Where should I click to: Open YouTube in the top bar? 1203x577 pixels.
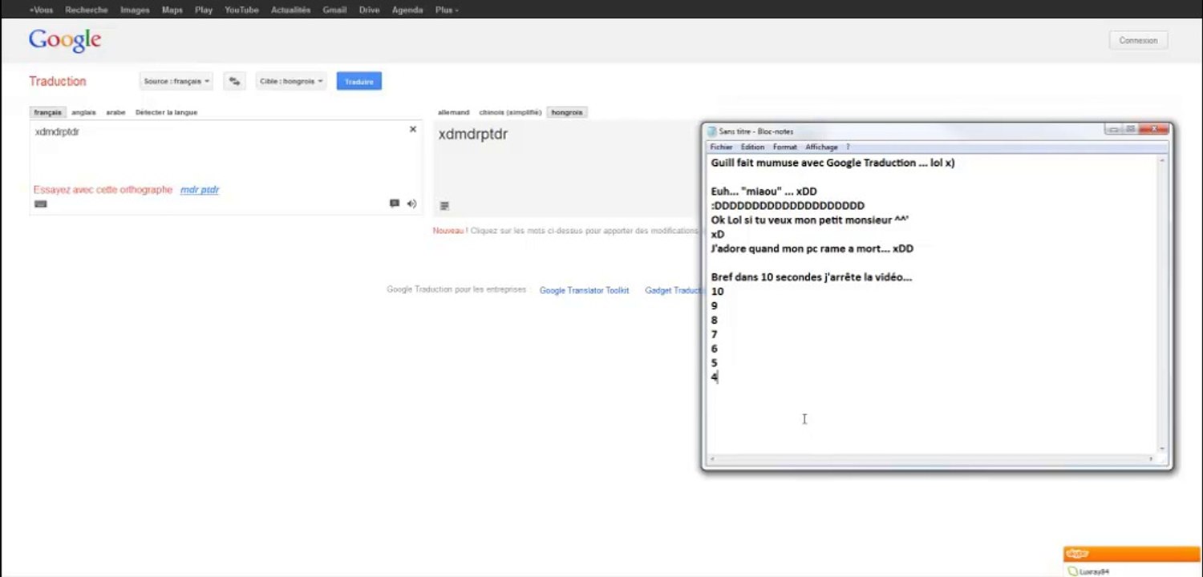pos(241,10)
